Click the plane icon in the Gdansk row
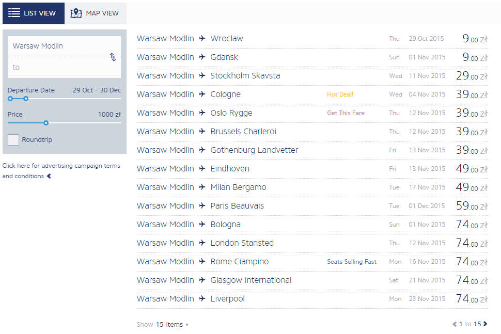The height and width of the screenshot is (334, 501). pyautogui.click(x=202, y=57)
